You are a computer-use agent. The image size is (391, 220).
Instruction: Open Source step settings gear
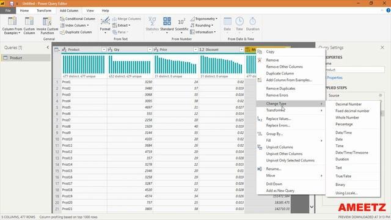click(380, 95)
